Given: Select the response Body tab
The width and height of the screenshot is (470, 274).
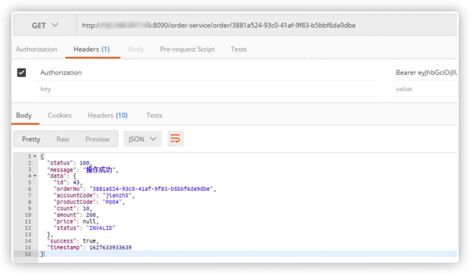Looking at the screenshot, I should pos(24,115).
